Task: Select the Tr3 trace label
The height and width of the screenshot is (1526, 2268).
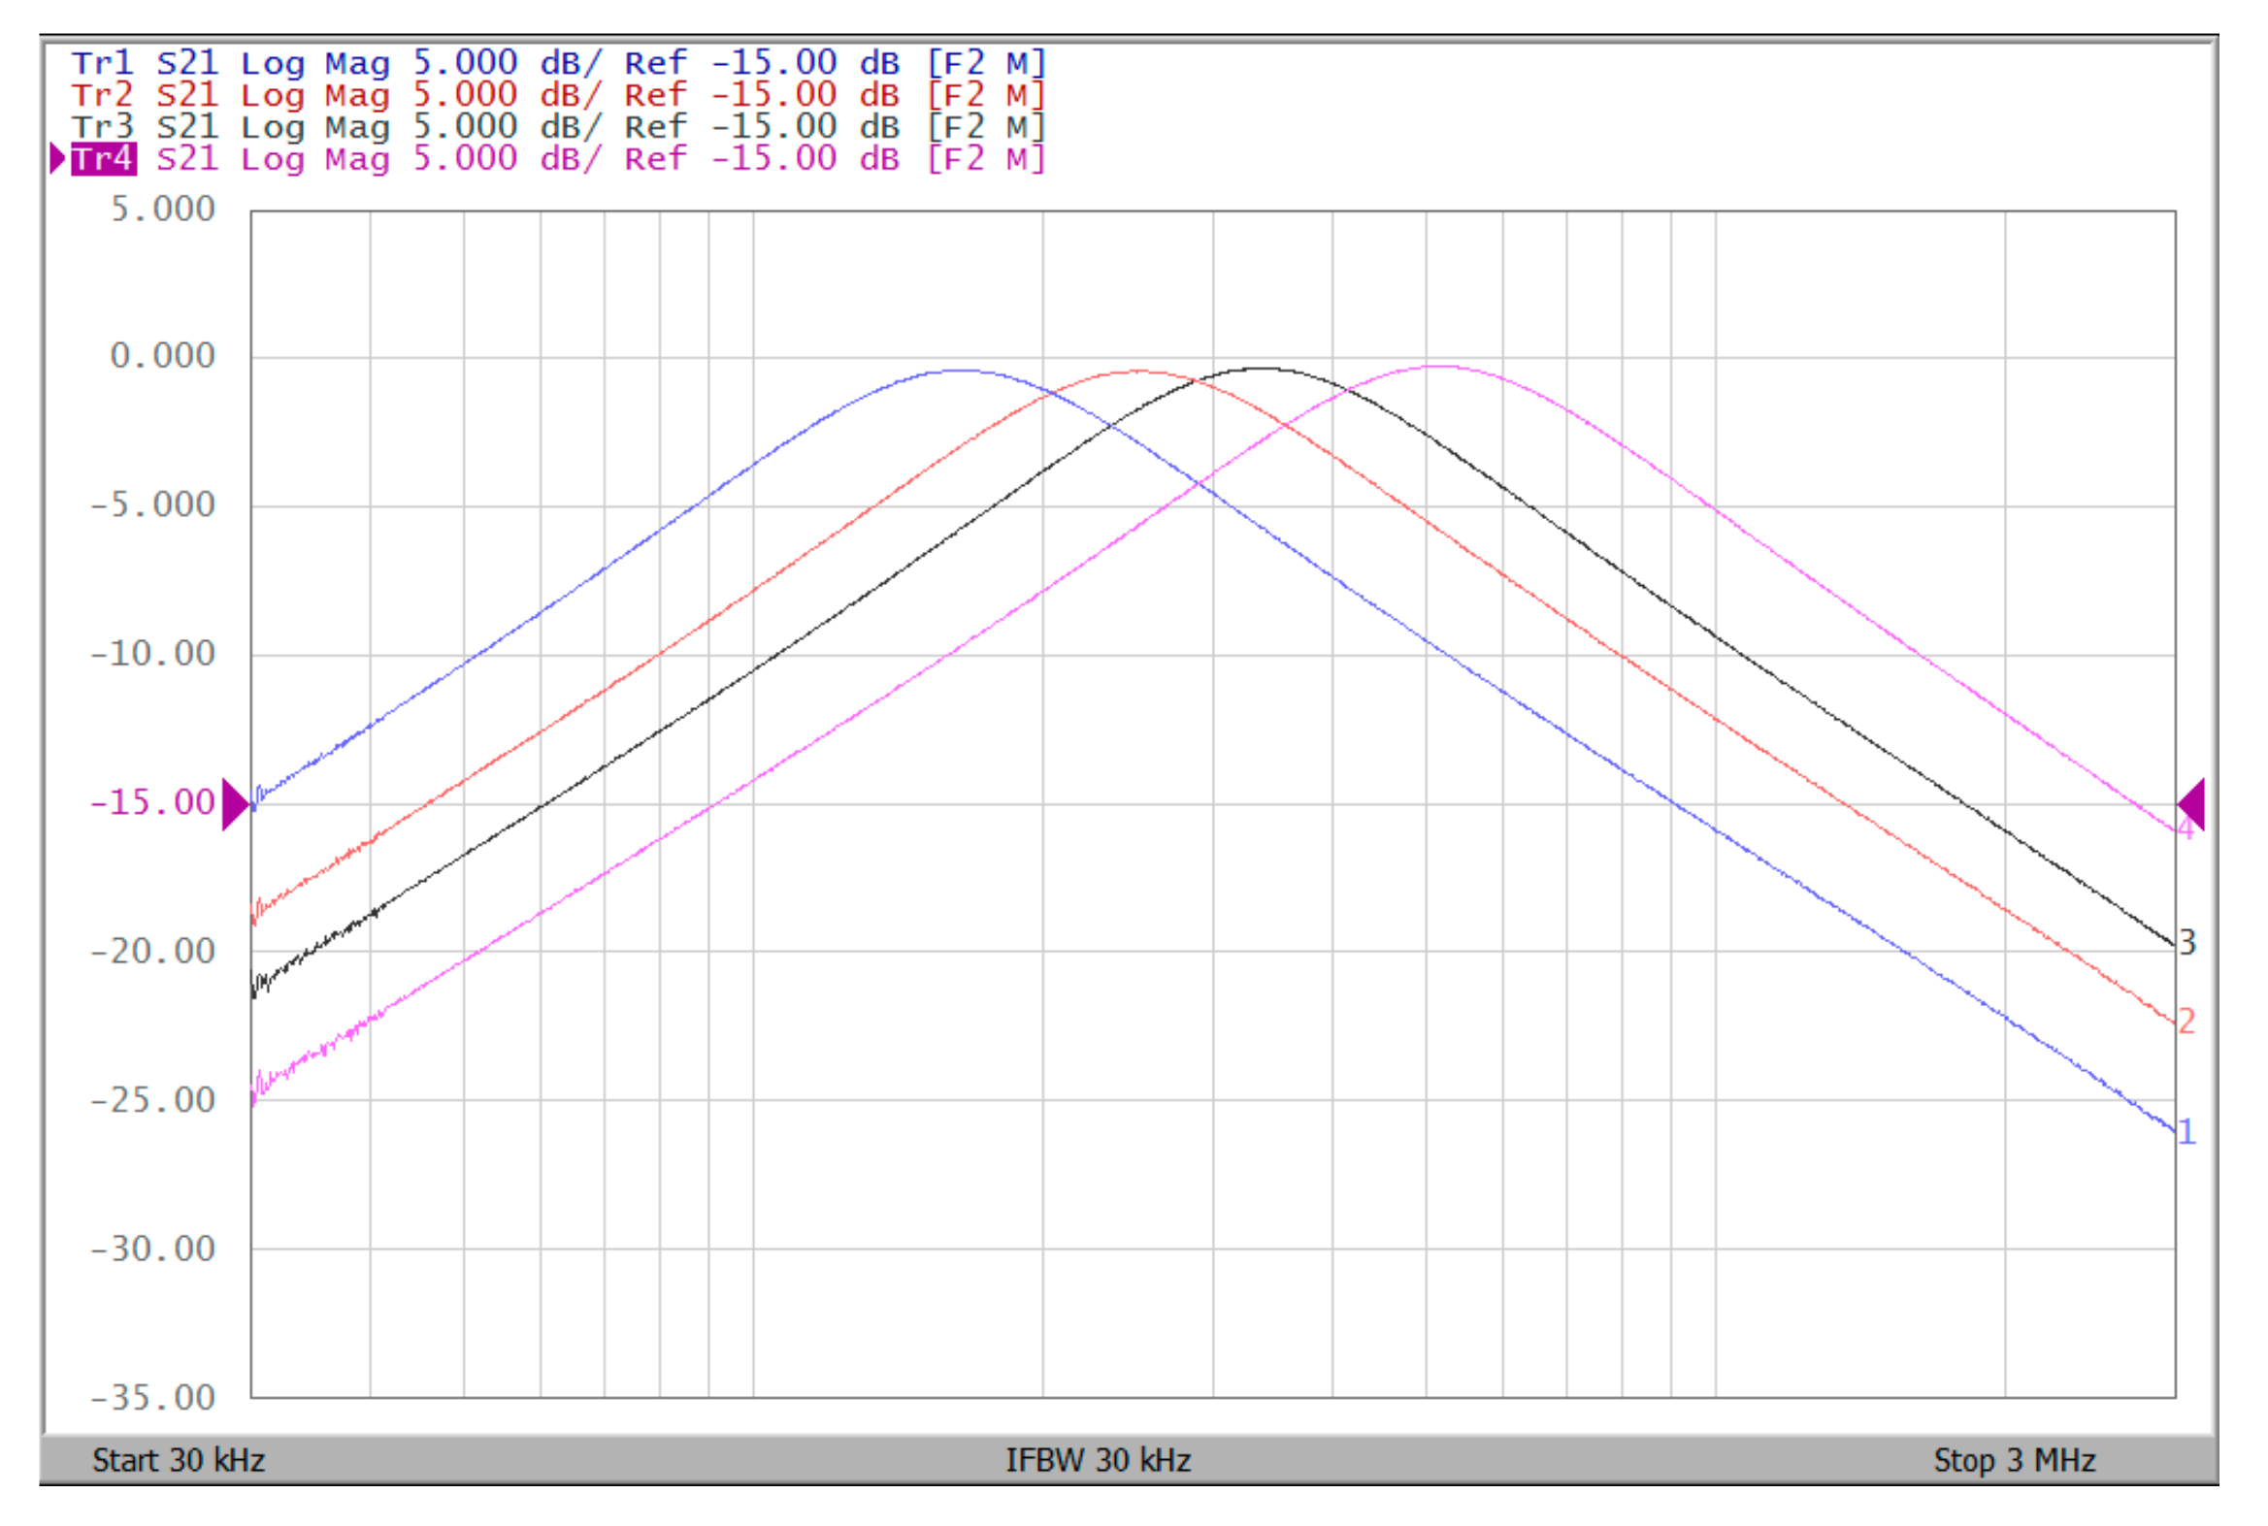Action: (x=101, y=127)
